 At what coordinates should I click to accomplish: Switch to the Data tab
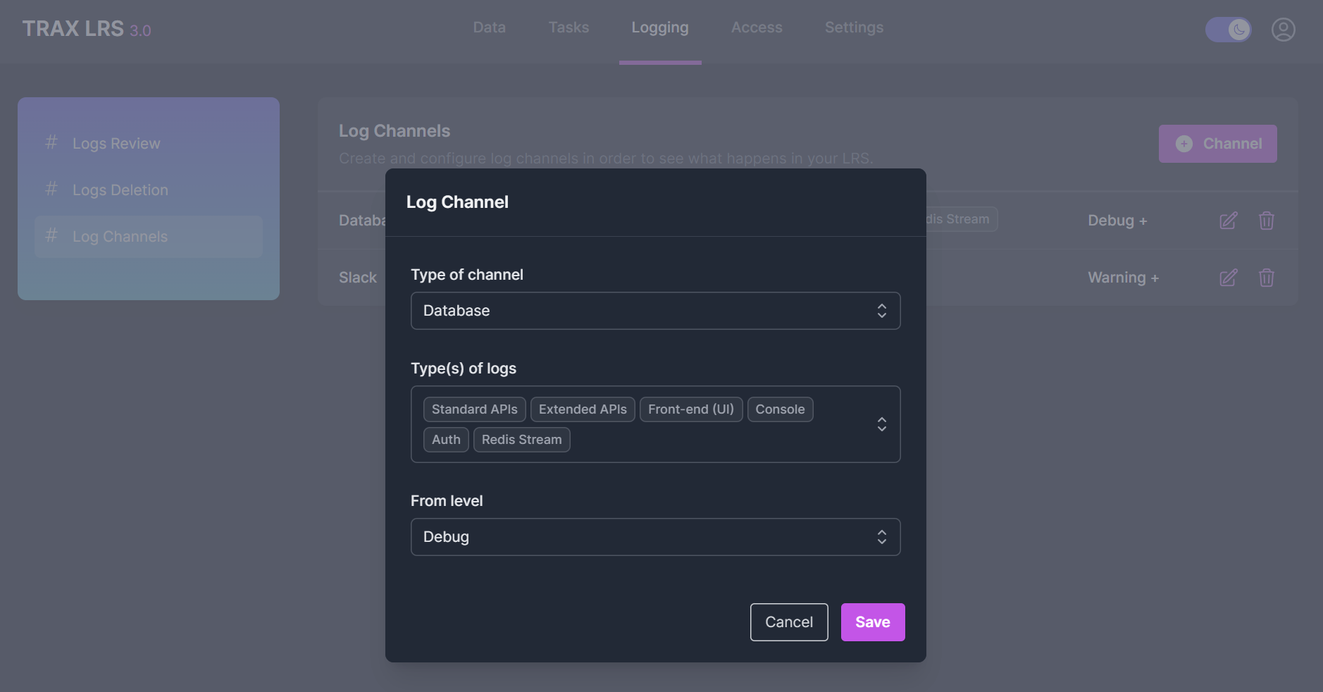(489, 27)
